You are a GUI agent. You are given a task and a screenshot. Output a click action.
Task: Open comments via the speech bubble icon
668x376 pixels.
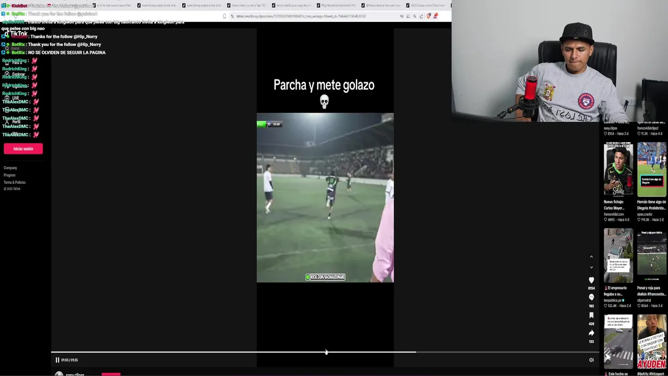[591, 297]
